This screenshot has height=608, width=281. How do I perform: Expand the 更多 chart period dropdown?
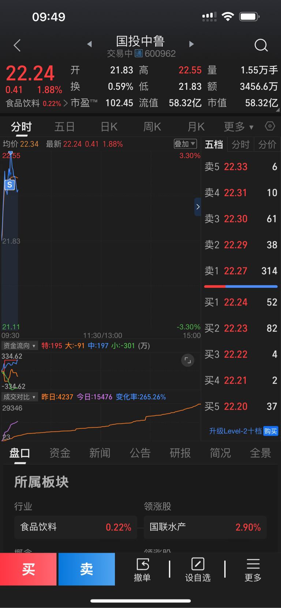(x=239, y=127)
